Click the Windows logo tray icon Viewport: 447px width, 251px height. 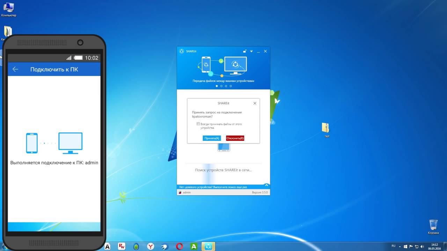(x=406, y=246)
